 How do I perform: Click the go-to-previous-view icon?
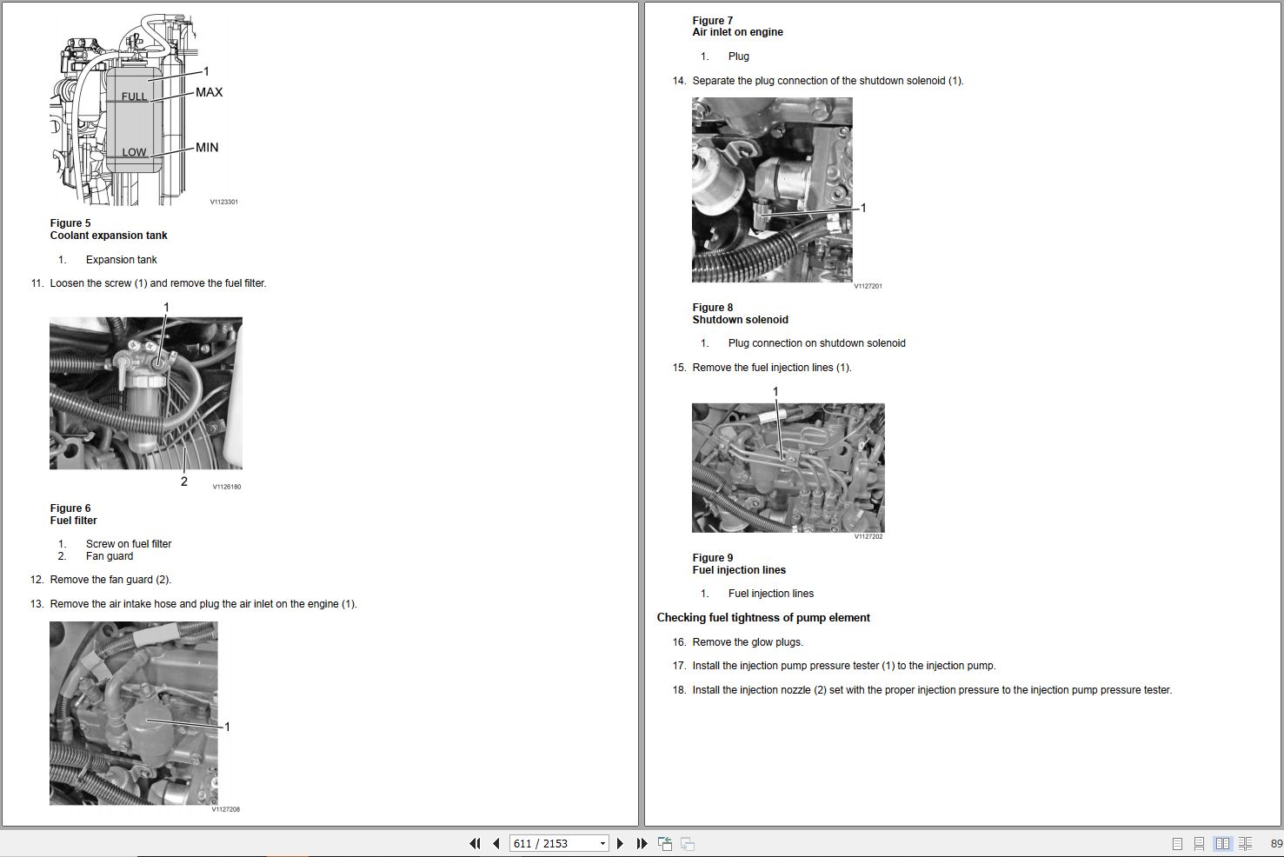(x=665, y=843)
